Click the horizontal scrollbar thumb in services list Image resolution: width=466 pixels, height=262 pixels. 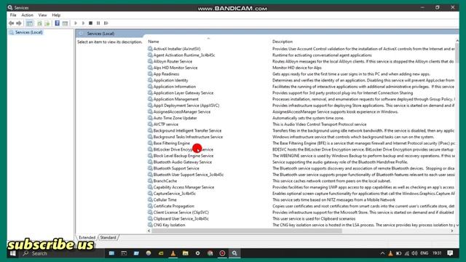(x=247, y=231)
